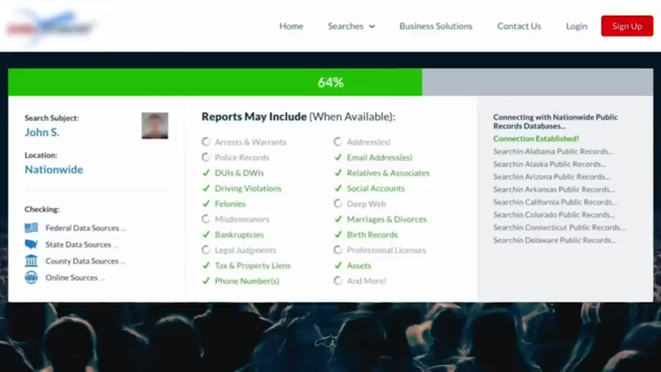The width and height of the screenshot is (661, 372).
Task: Click the And More! loading spinner
Action: coord(338,281)
